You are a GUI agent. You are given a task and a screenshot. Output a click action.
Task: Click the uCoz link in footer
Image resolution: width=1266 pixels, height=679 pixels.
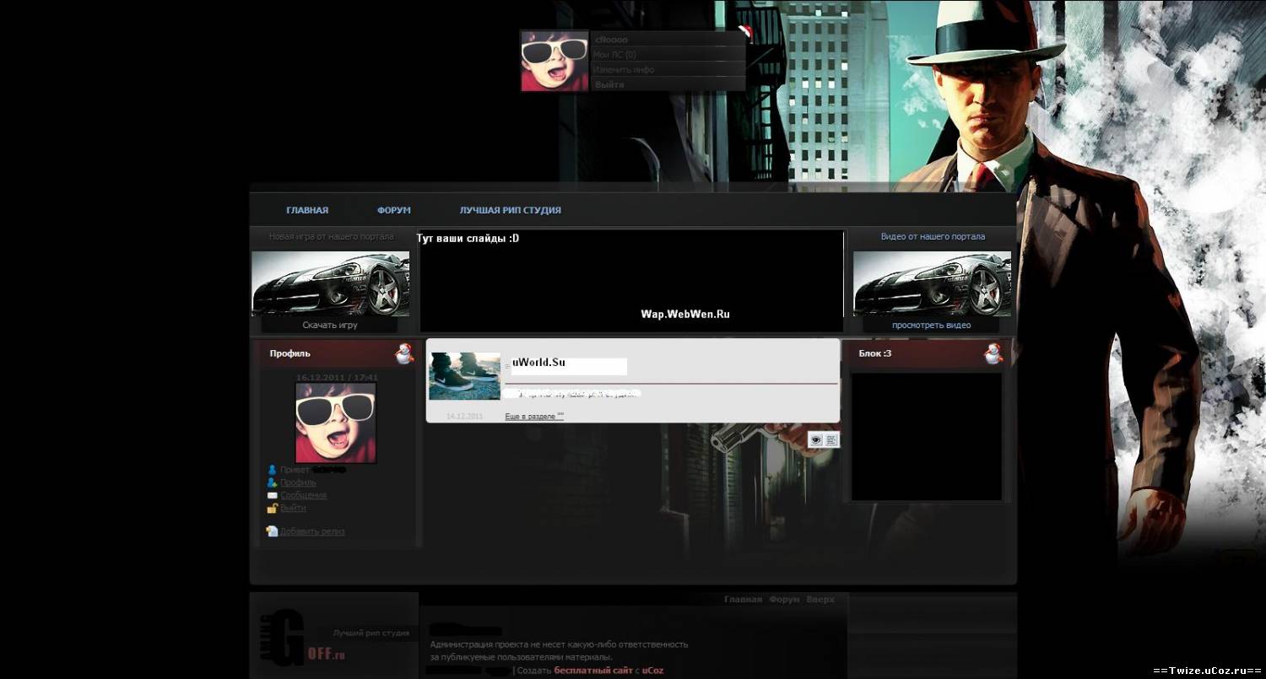[652, 671]
